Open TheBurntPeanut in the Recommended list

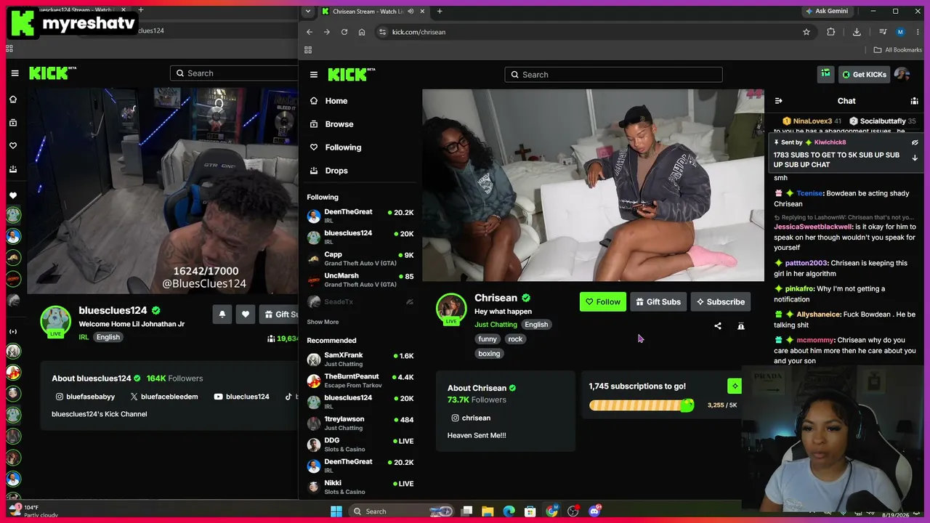click(360, 381)
